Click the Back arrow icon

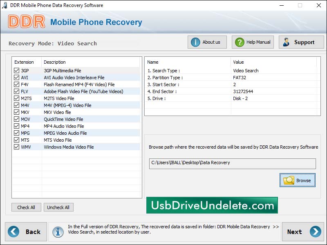pos(13,232)
